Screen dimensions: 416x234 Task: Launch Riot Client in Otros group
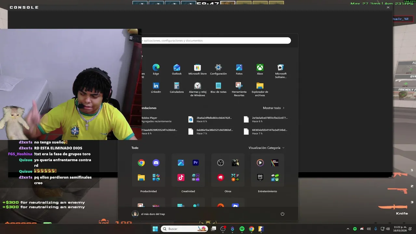[x=220, y=177]
